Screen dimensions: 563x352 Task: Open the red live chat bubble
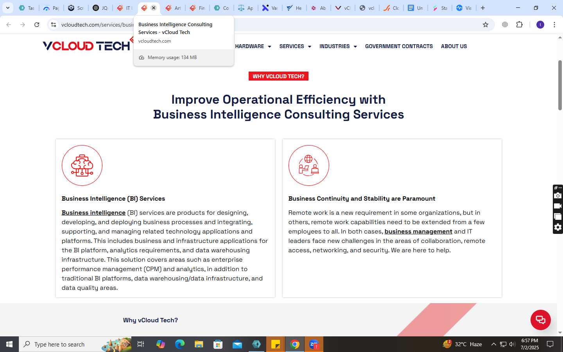point(540,320)
